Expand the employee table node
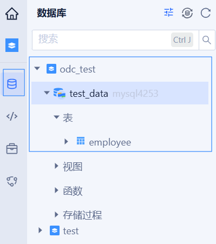The height and width of the screenshot is (244, 216). tap(67, 142)
